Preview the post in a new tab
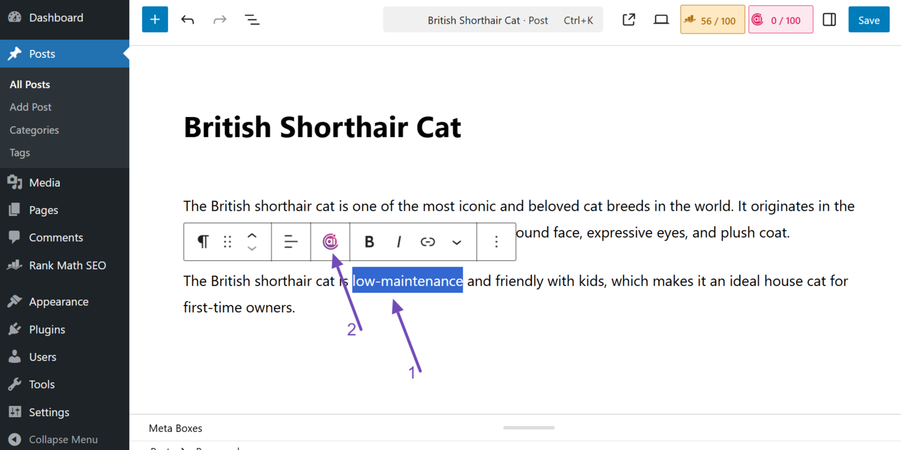 pos(629,19)
